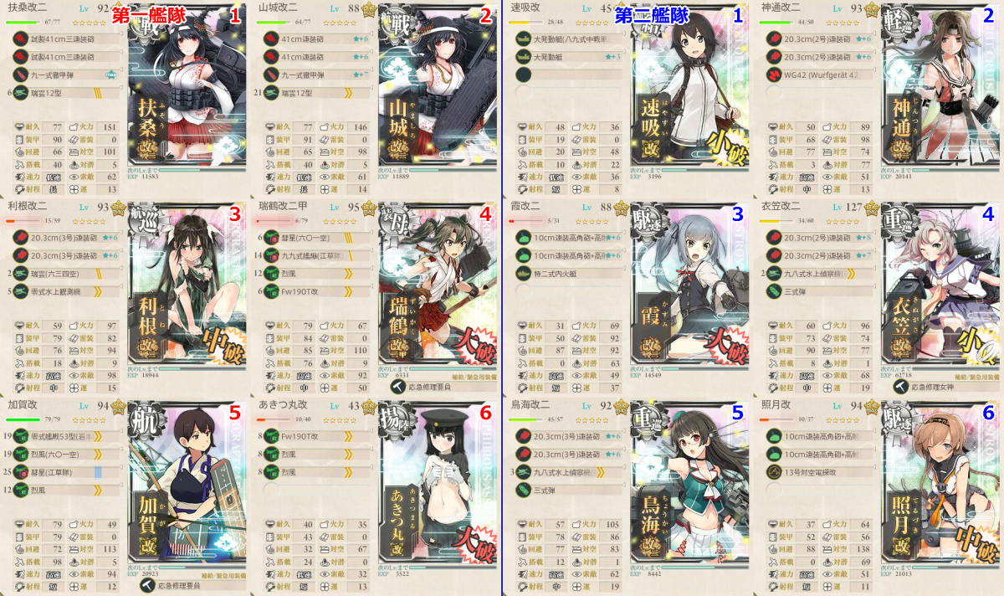Select the empty third equipment slot on Hayasui
1004x596 pixels.
[567, 74]
